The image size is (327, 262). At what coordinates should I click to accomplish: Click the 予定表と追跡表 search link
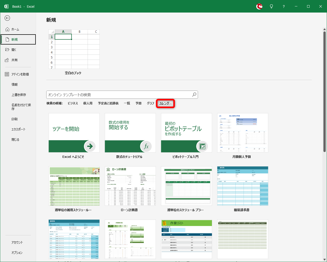coord(108,103)
